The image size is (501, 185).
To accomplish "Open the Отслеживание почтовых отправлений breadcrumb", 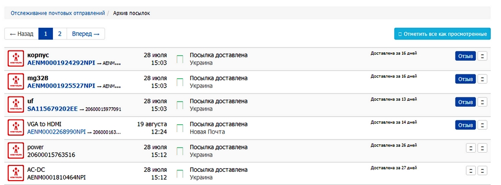I will pos(58,13).
